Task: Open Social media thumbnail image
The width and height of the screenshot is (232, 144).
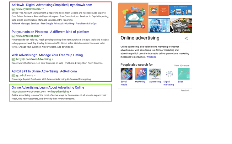Action: pyautogui.click(x=127, y=74)
